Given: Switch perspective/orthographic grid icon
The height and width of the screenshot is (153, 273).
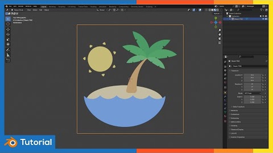Looking at the screenshot, I should click(220, 42).
